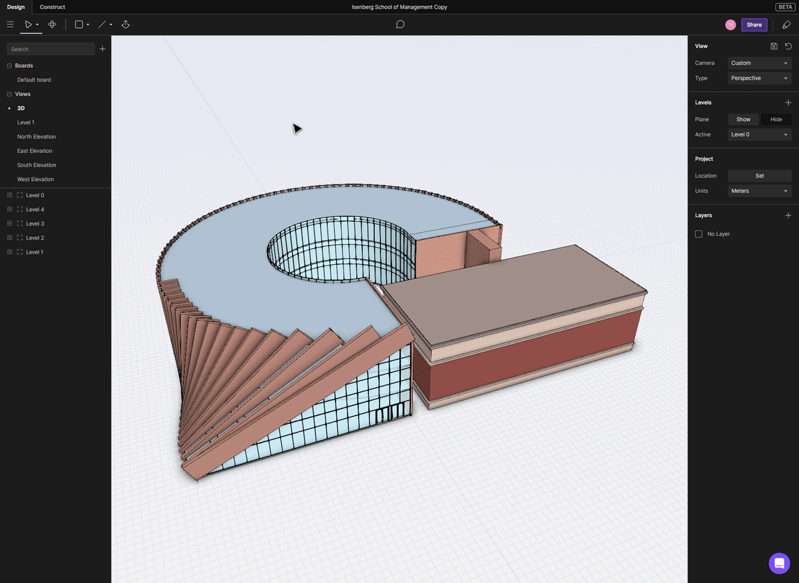The width and height of the screenshot is (799, 583).
Task: Open Select tool options arrow
Action: pyautogui.click(x=37, y=25)
